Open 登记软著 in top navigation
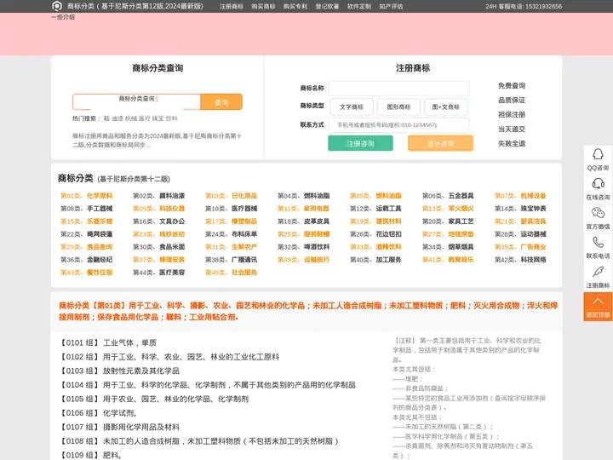613x460 pixels. coord(327,6)
